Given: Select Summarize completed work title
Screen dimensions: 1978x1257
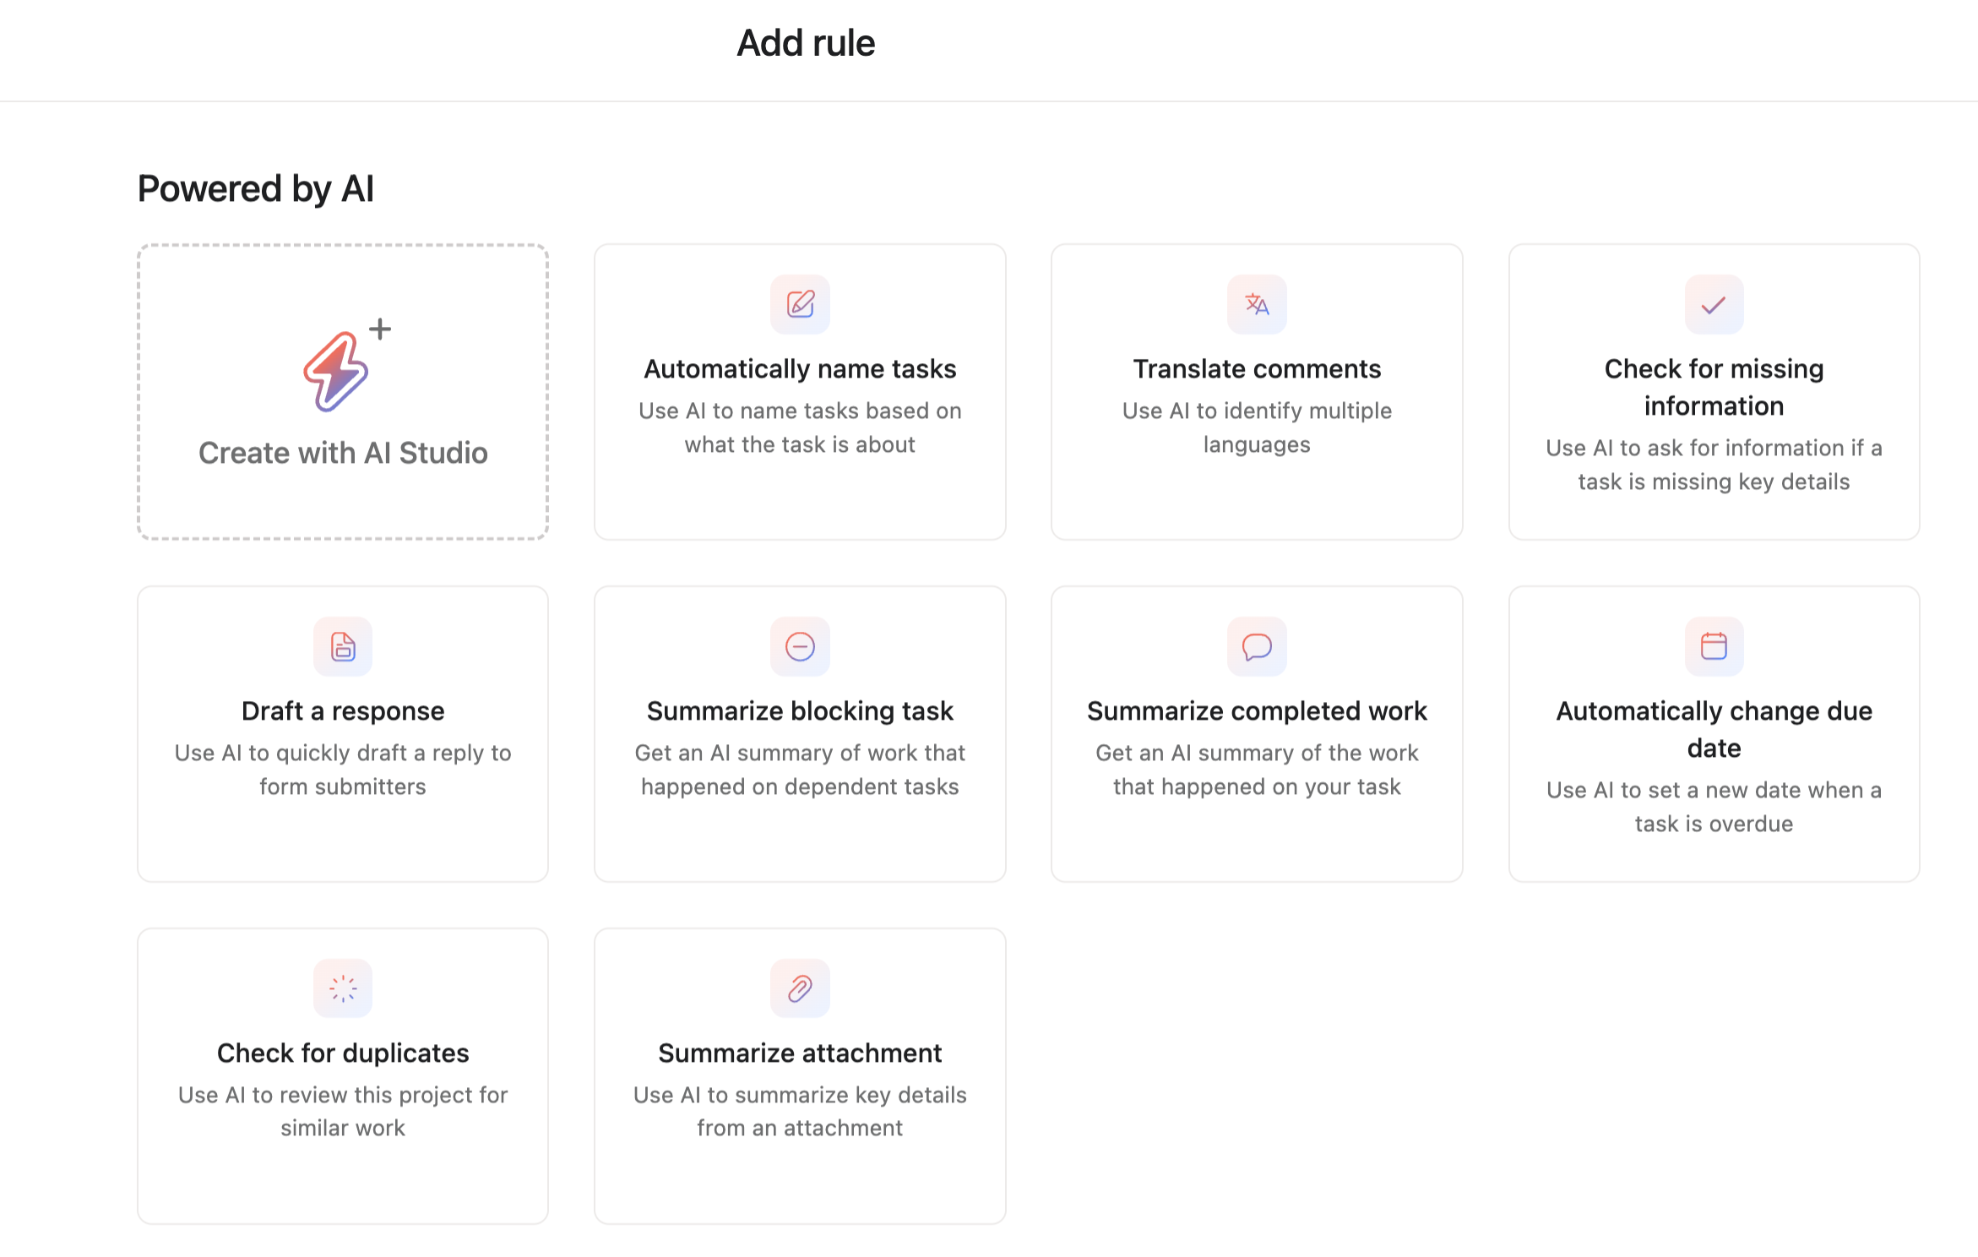Looking at the screenshot, I should [x=1257, y=711].
